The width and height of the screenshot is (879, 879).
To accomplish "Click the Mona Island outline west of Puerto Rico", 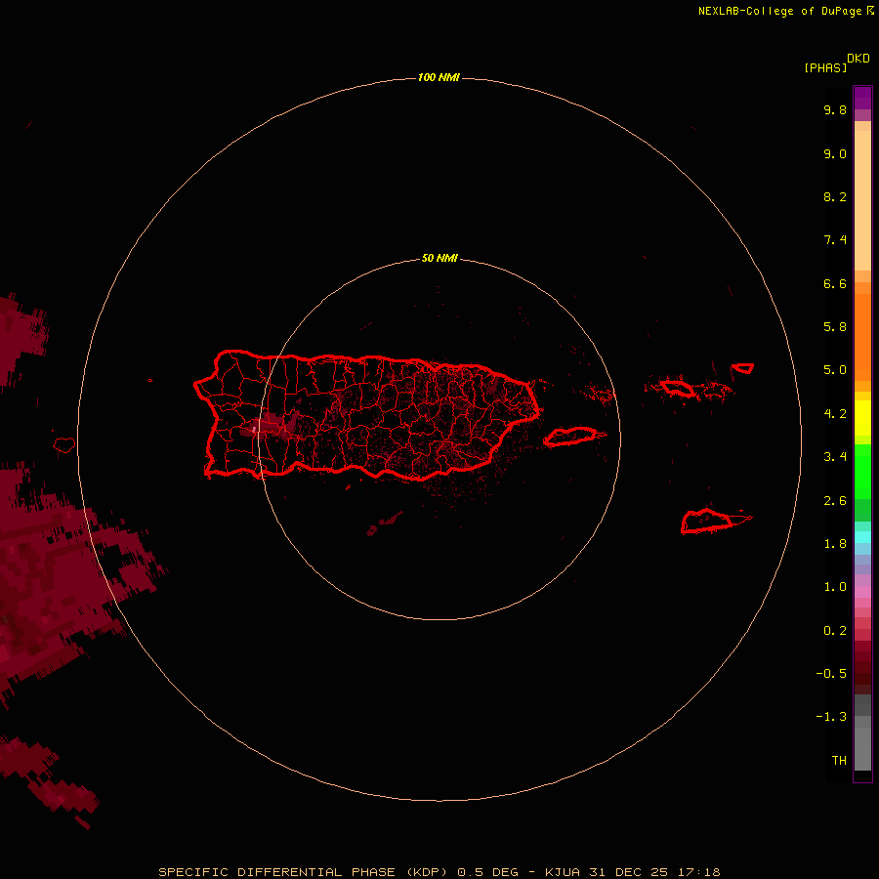I will tap(64, 445).
